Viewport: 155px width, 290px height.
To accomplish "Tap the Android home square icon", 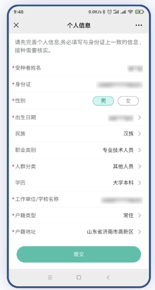I will click(x=79, y=277).
